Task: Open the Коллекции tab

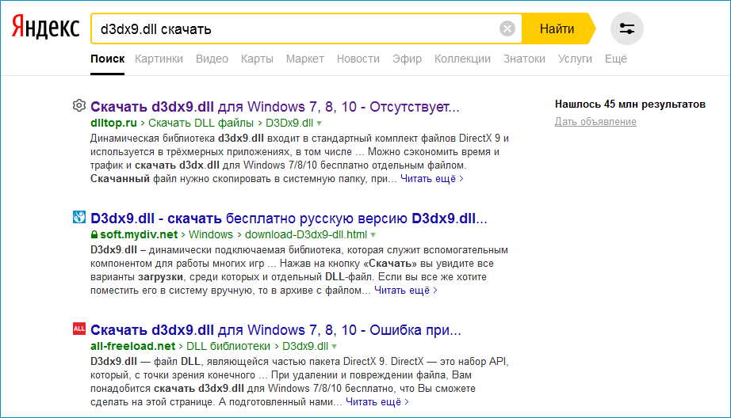Action: coord(462,59)
